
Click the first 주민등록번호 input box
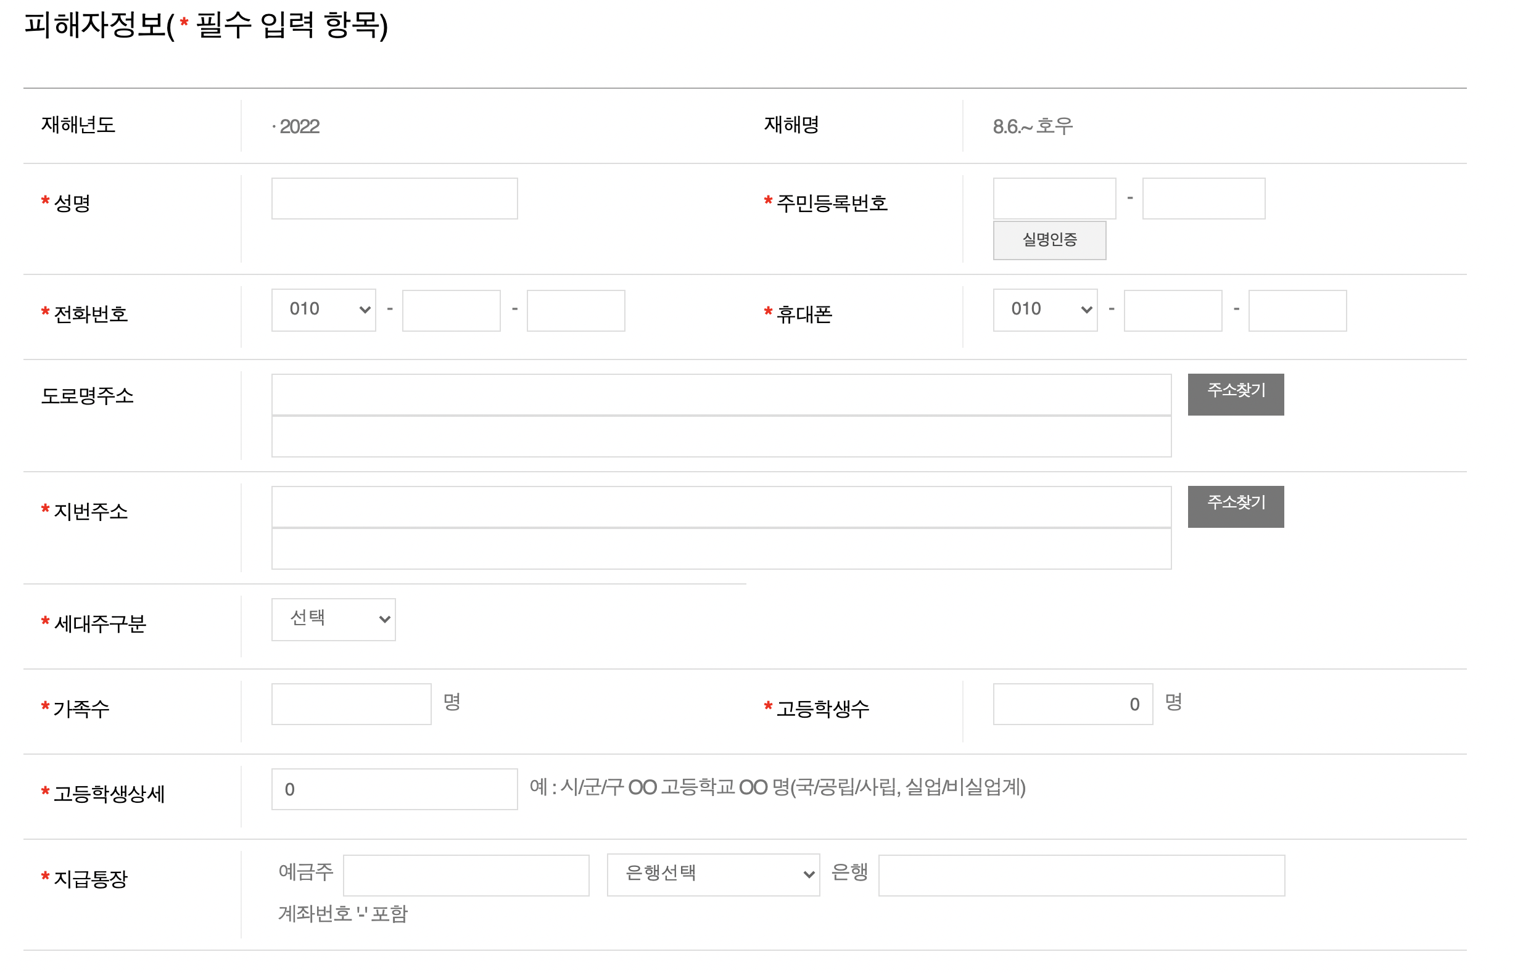[x=1054, y=199]
